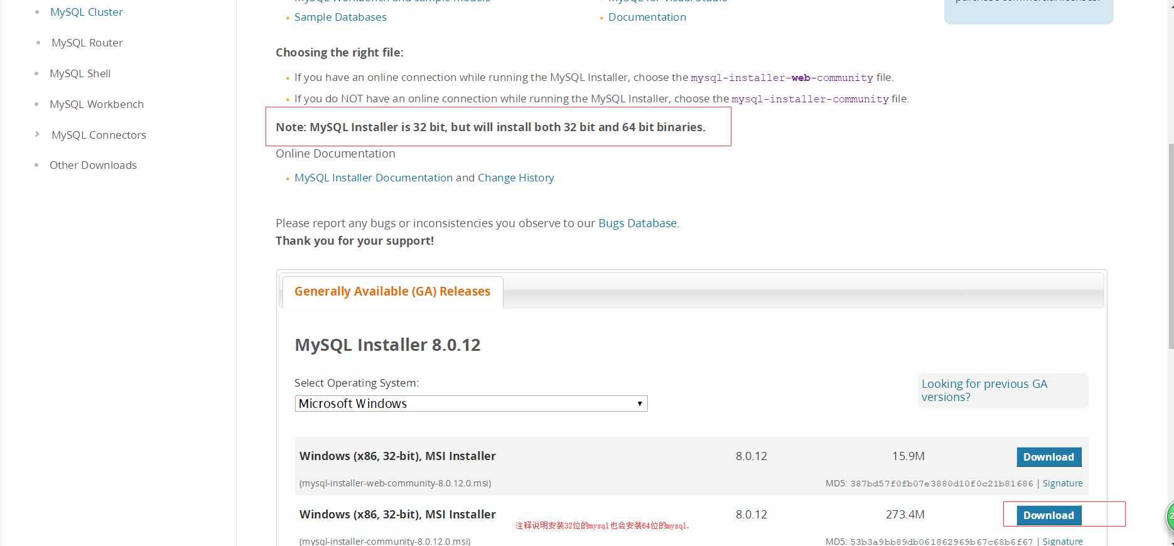Click the mysql-installer-web-community-8.0.12.0.msi filename

coord(396,483)
